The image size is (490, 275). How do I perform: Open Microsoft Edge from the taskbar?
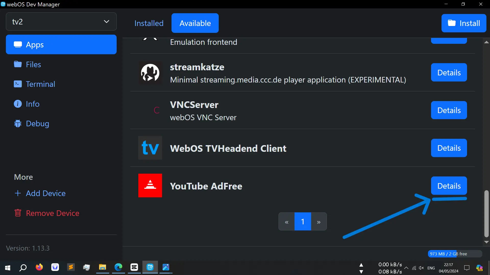[x=118, y=267]
